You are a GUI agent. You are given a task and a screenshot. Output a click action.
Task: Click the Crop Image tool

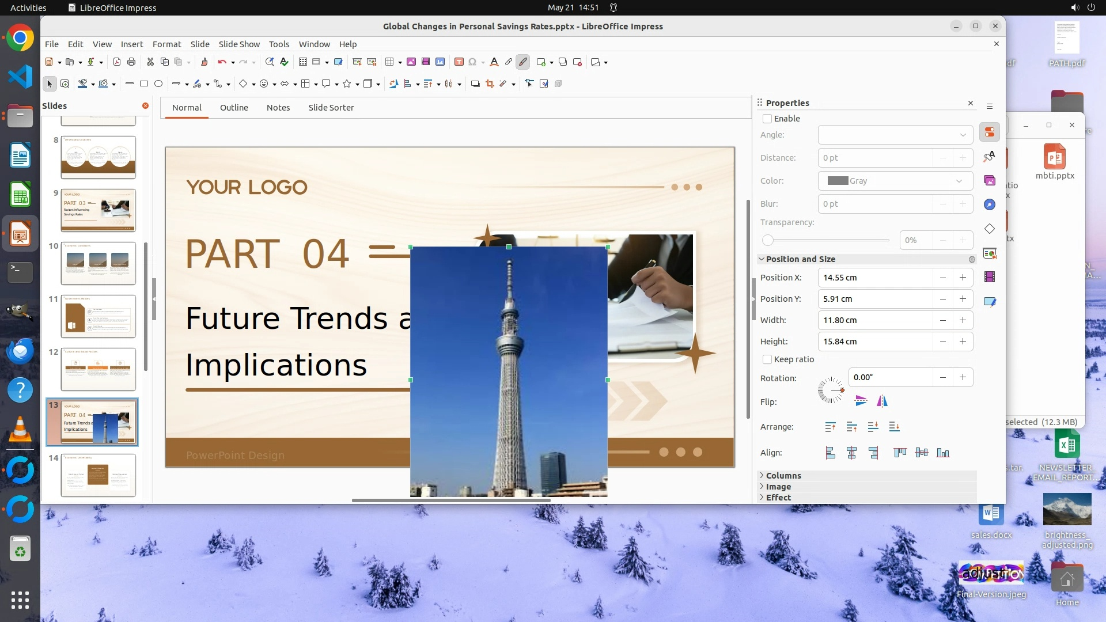tap(490, 84)
